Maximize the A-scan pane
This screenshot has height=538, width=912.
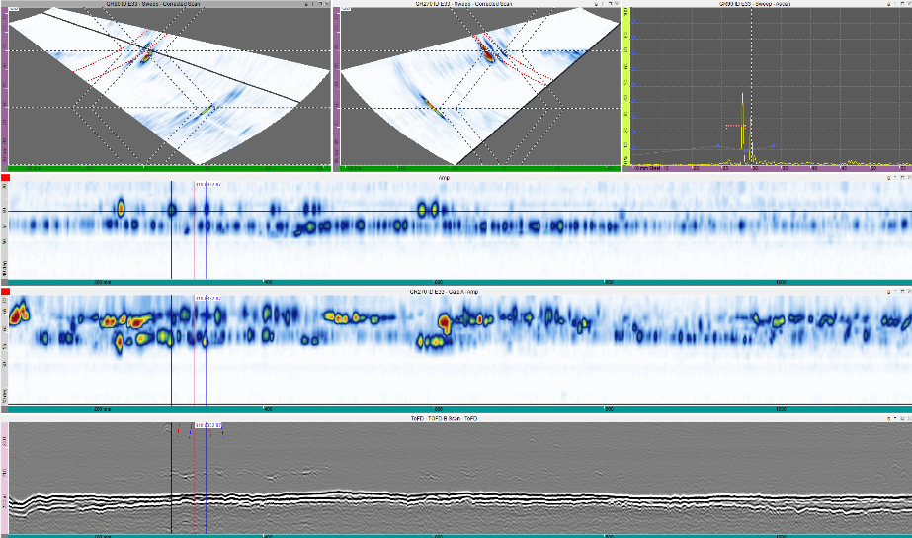[x=903, y=4]
